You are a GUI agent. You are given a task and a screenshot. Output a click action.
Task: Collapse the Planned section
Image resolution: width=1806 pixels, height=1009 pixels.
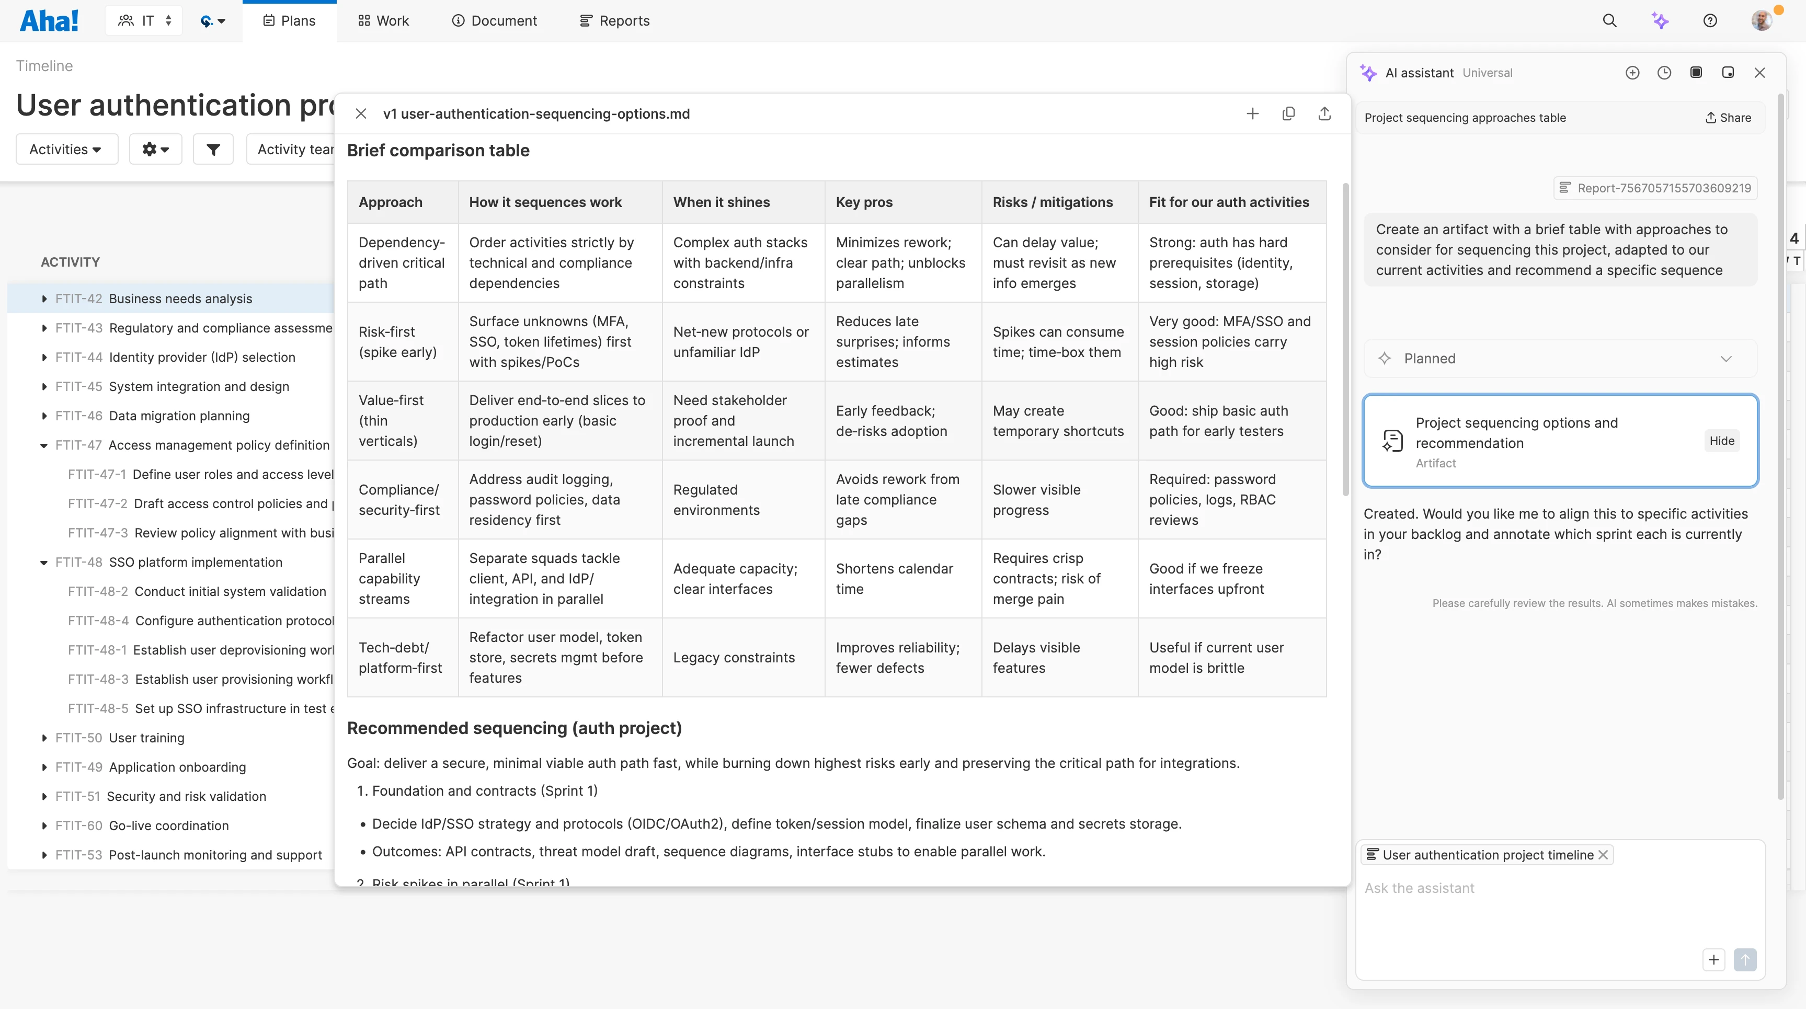click(1726, 358)
